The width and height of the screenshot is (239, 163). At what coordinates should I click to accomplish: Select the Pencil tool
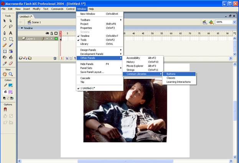click(x=5, y=45)
